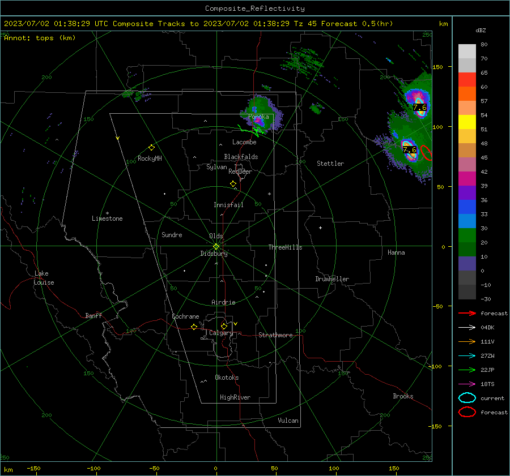Click the Strathmore town label
This screenshot has height=476, width=510.
point(275,335)
